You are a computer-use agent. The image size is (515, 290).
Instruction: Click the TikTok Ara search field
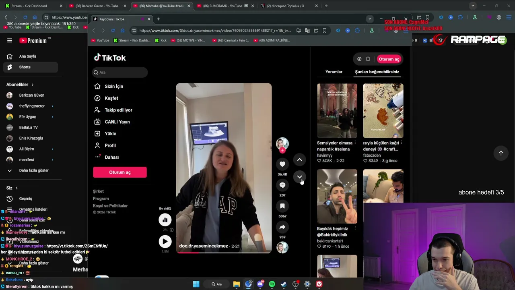tap(120, 72)
